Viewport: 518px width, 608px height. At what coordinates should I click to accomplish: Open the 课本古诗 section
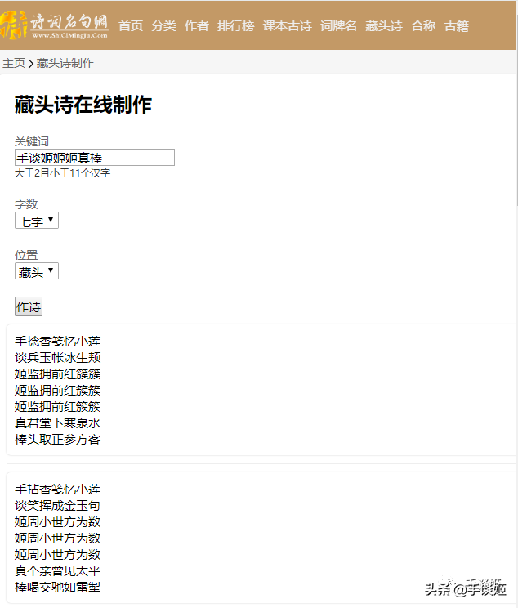pos(288,26)
